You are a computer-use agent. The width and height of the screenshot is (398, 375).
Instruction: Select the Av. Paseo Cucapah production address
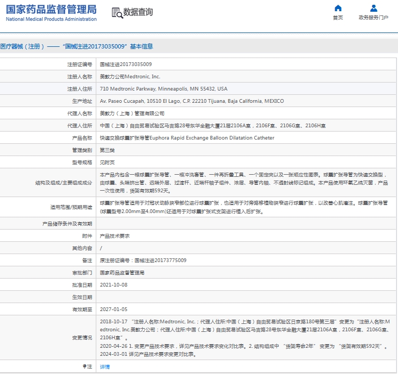click(x=192, y=101)
